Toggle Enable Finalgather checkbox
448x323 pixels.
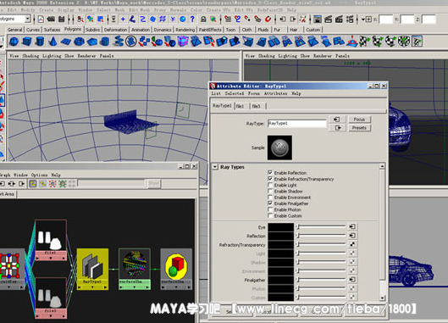[270, 203]
